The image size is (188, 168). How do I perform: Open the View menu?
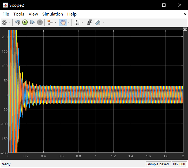(33, 14)
